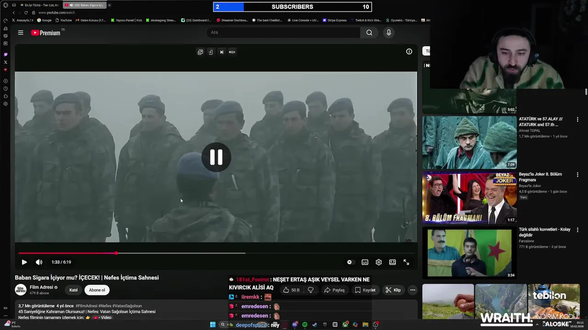Create a clip with Klip button
Viewport: 588px width, 330px height.
(x=393, y=290)
